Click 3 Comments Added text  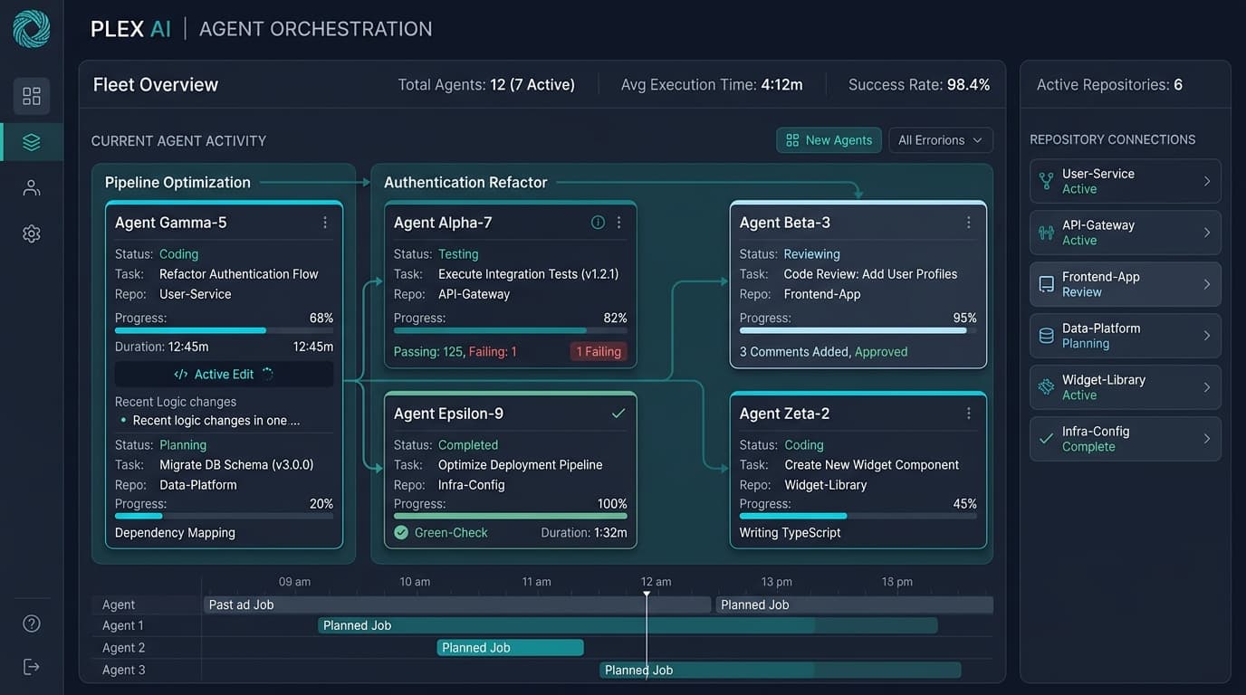(x=795, y=352)
